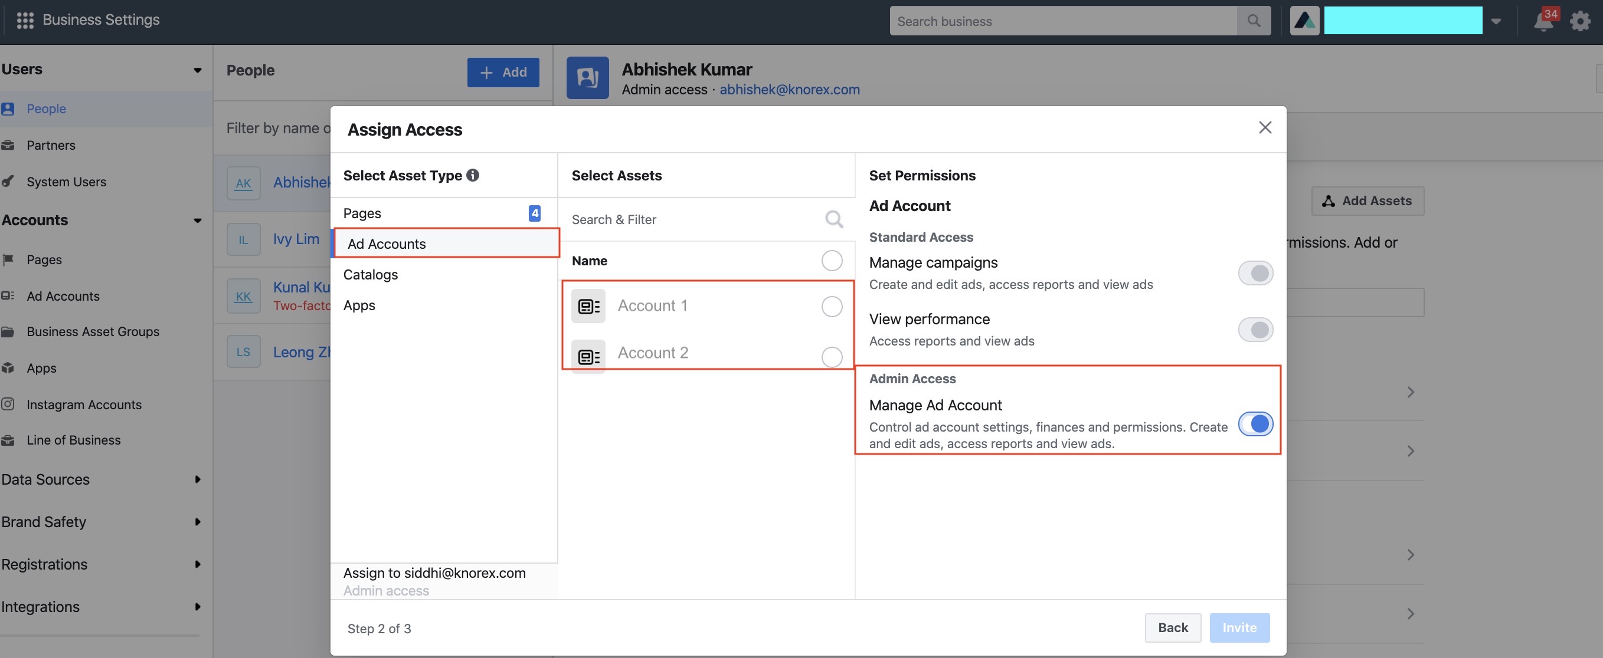Click the Instagram Accounts sidebar icon
The width and height of the screenshot is (1603, 658).
click(x=8, y=404)
